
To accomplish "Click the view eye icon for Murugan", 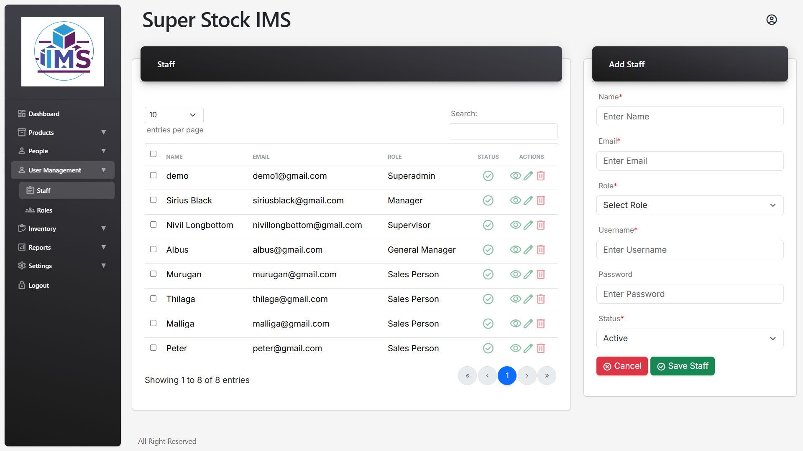I will click(515, 274).
